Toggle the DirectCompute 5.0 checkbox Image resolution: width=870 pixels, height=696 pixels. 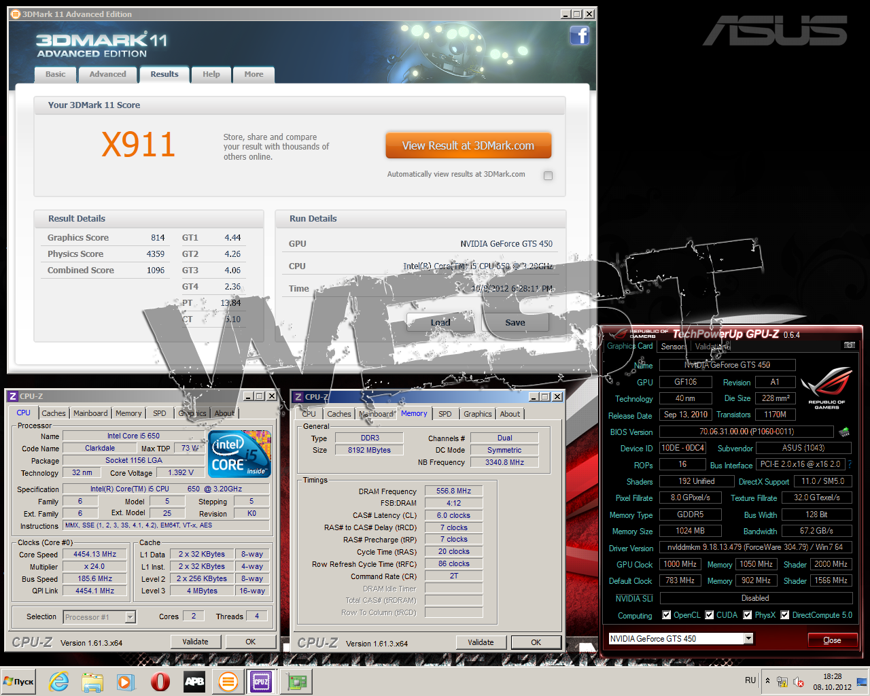coord(784,615)
